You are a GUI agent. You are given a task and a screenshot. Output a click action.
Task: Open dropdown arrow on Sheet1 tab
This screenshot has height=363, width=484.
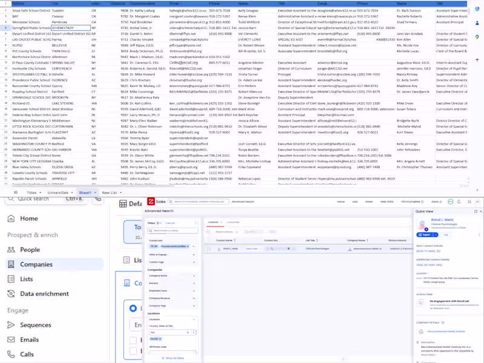coord(94,192)
